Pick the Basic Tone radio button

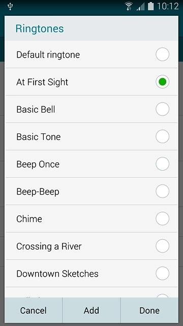[x=162, y=137]
